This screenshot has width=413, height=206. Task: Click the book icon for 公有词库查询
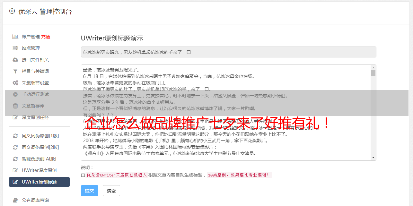point(15,200)
